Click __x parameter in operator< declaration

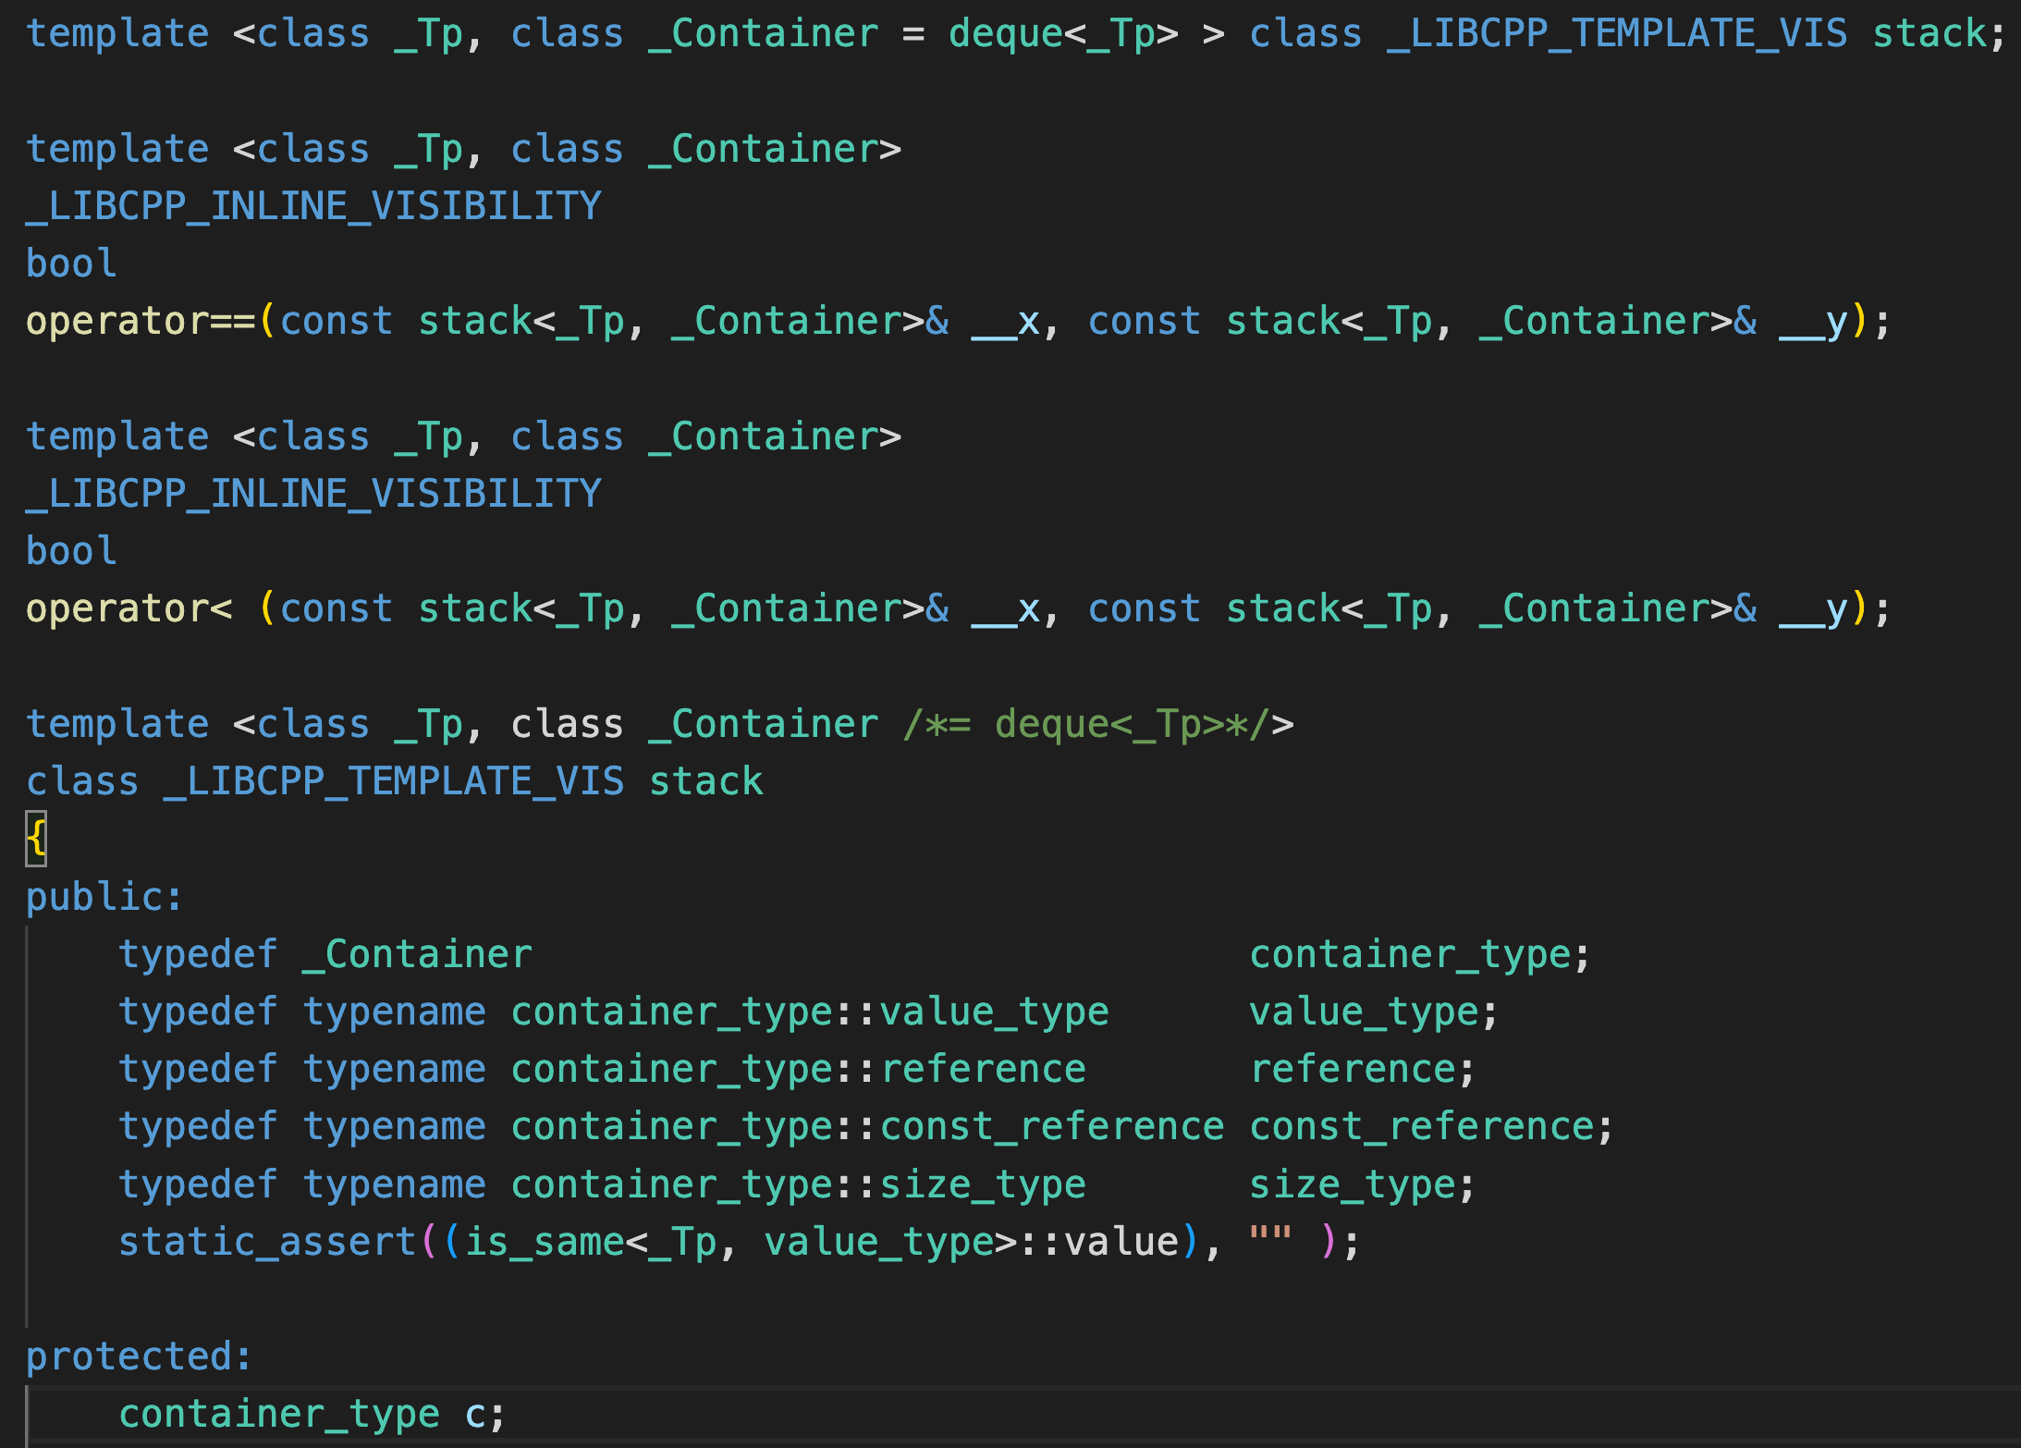[1004, 609]
